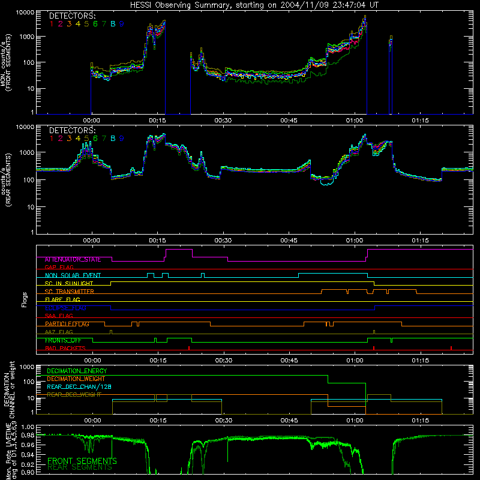Select detector 8 in the front segments legend
The height and width of the screenshot is (480, 480).
point(113,24)
